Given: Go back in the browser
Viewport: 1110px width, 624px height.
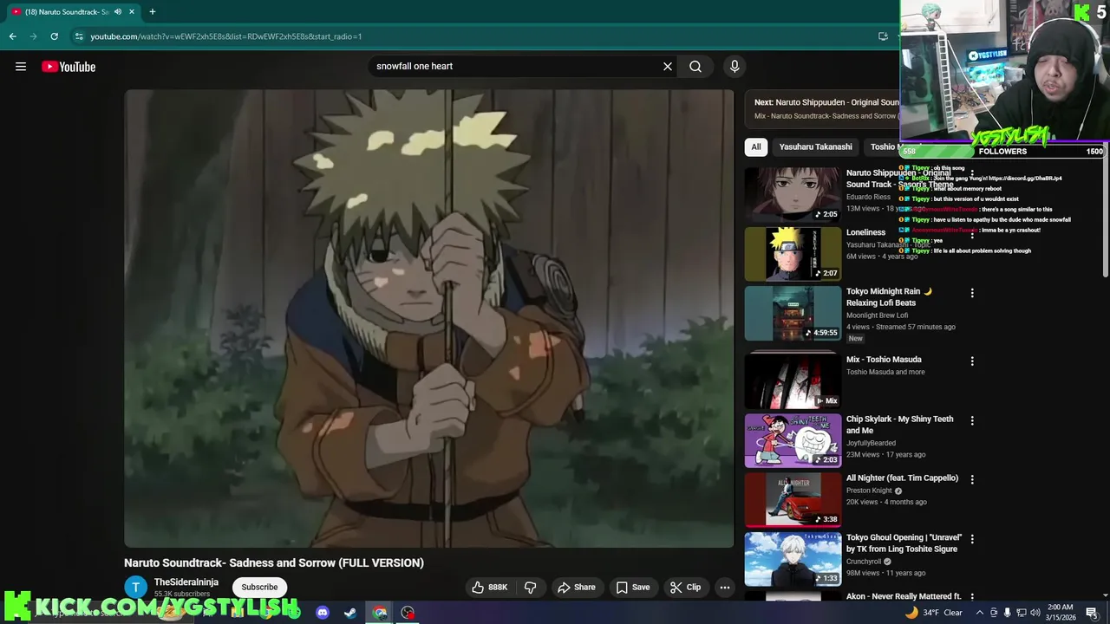Looking at the screenshot, I should (12, 36).
